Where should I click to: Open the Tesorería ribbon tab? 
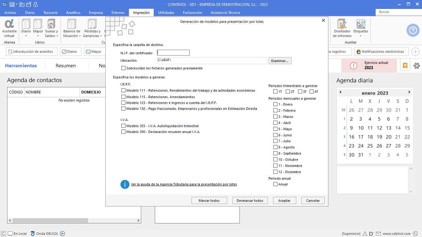[x=50, y=13]
